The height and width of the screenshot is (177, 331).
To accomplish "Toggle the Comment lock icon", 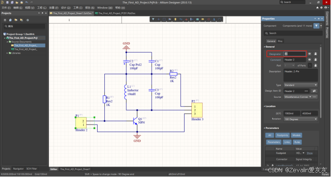I will 315,60.
